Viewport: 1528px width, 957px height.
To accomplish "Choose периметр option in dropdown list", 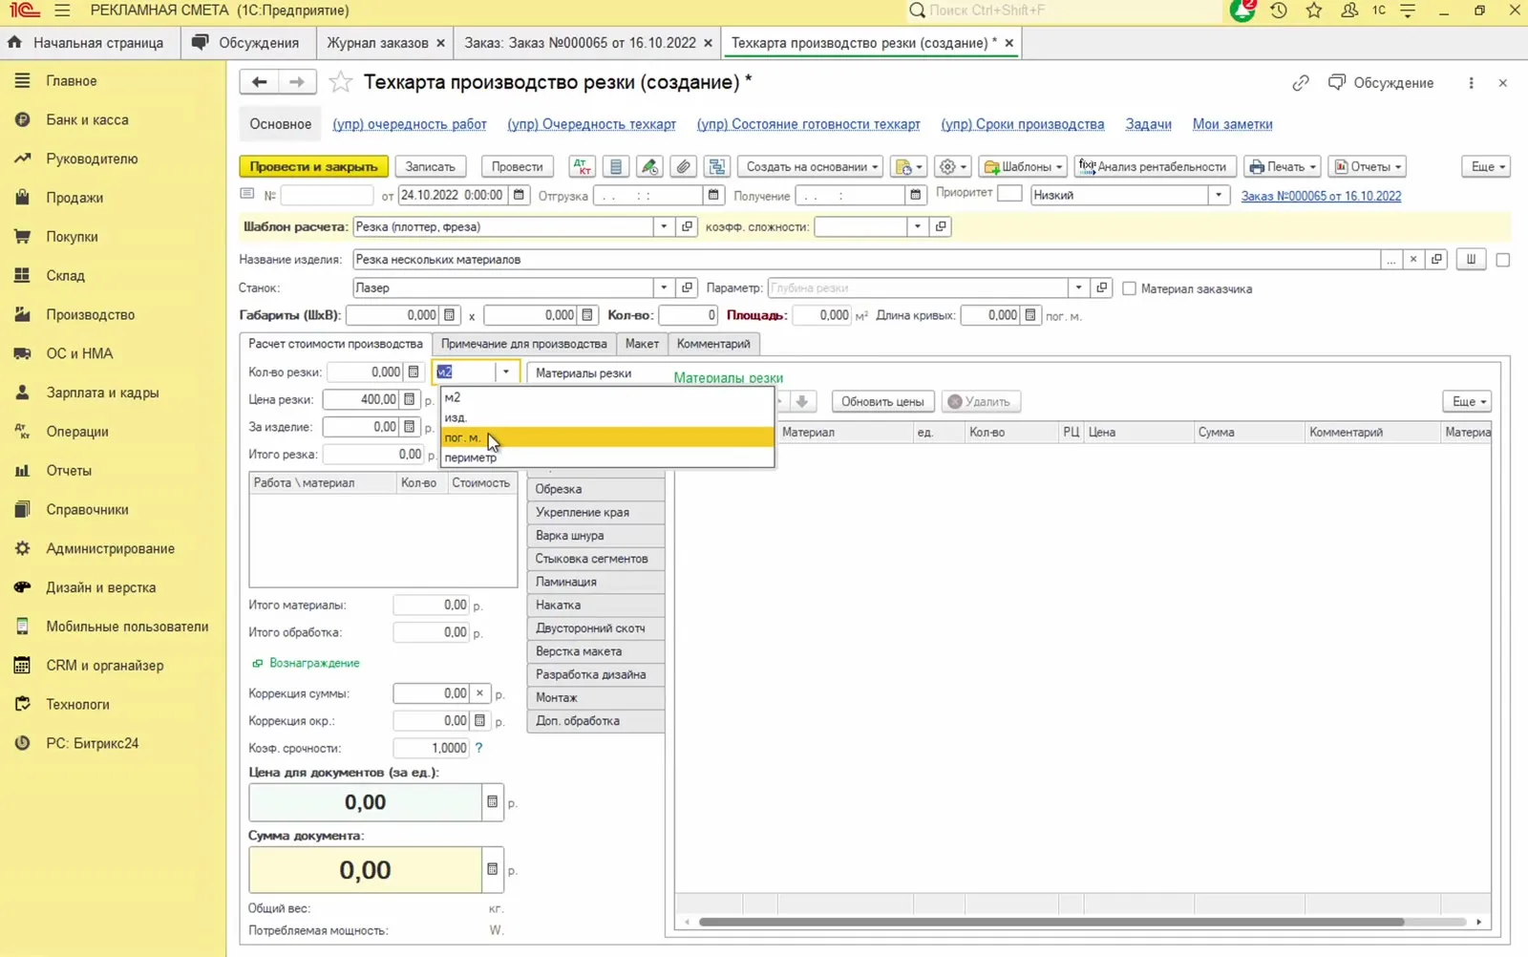I will (607, 457).
